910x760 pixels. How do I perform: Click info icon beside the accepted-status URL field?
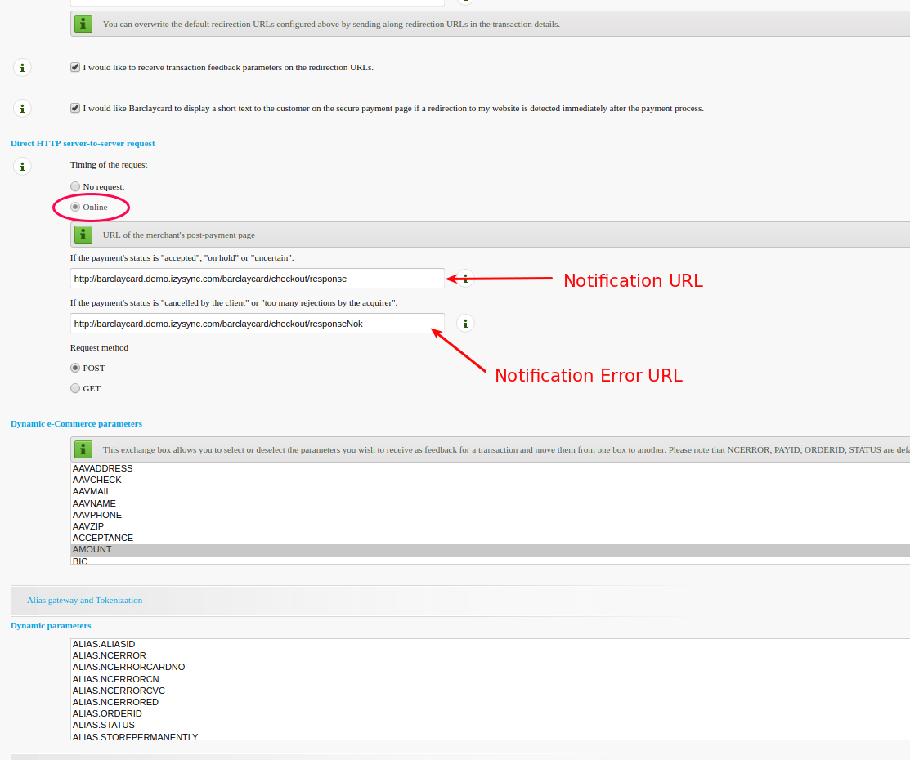point(465,279)
